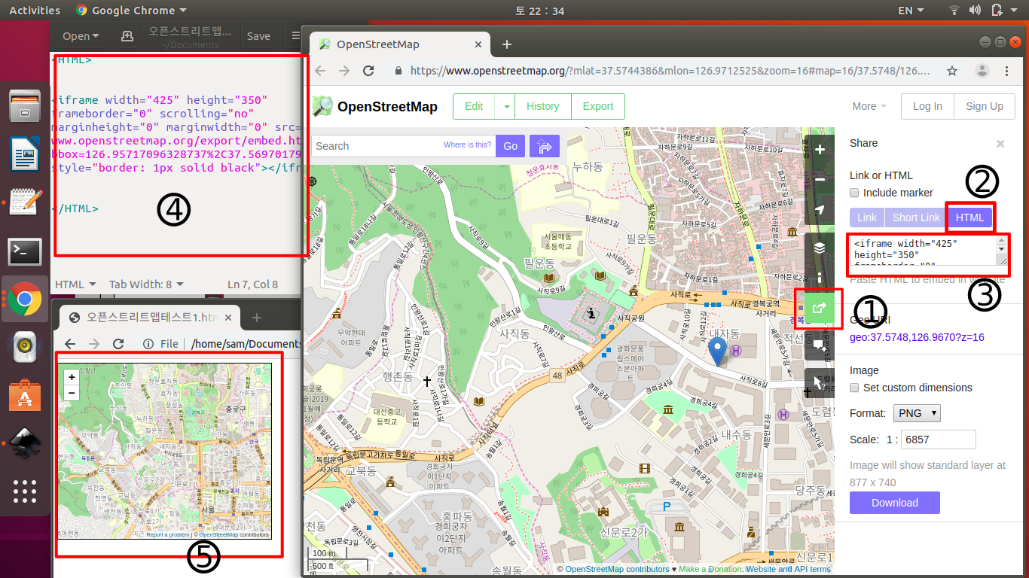Open the system volume indicator
This screenshot has height=578, width=1029.
click(x=976, y=11)
